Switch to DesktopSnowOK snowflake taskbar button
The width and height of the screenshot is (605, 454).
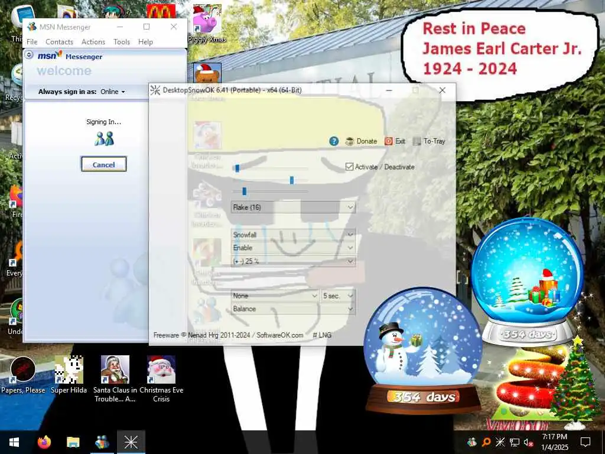click(x=131, y=442)
